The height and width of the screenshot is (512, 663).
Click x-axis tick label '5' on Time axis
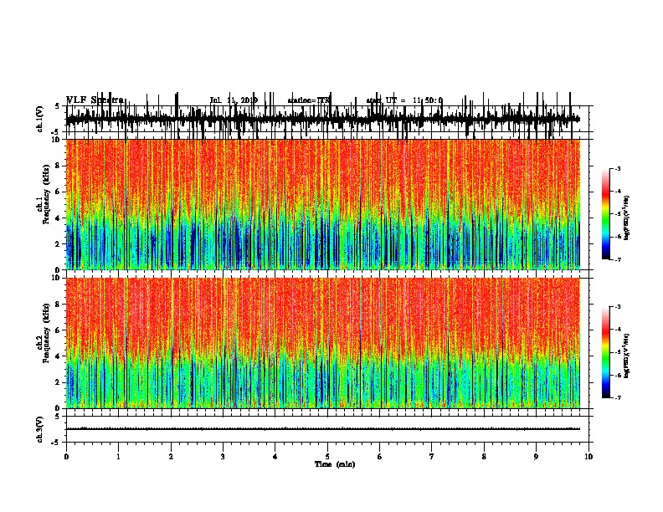pyautogui.click(x=327, y=456)
